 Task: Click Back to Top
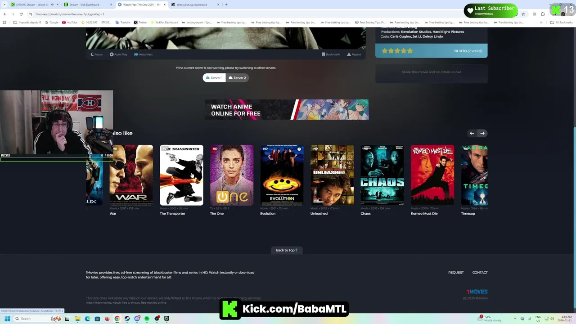click(287, 250)
